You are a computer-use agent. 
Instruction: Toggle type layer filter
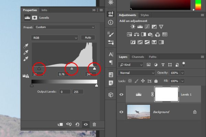pyautogui.click(x=163, y=65)
